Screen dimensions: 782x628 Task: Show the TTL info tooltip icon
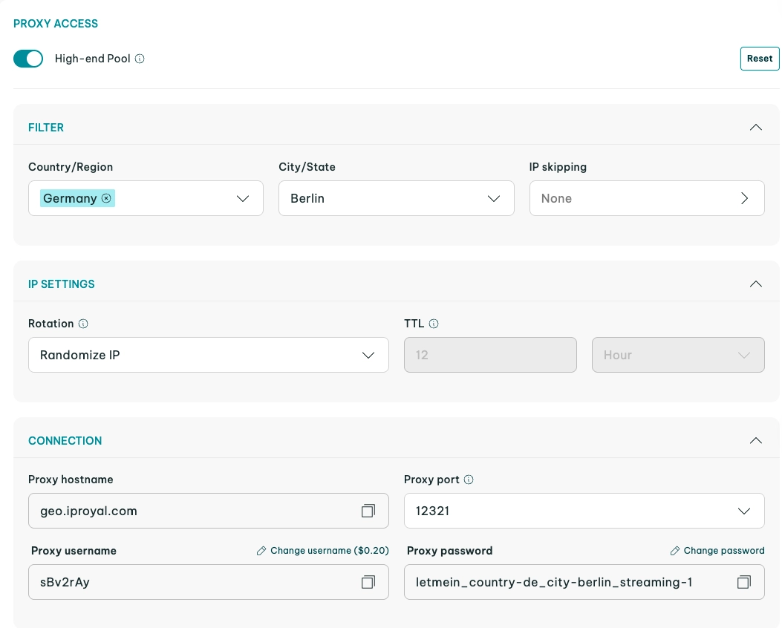(434, 324)
